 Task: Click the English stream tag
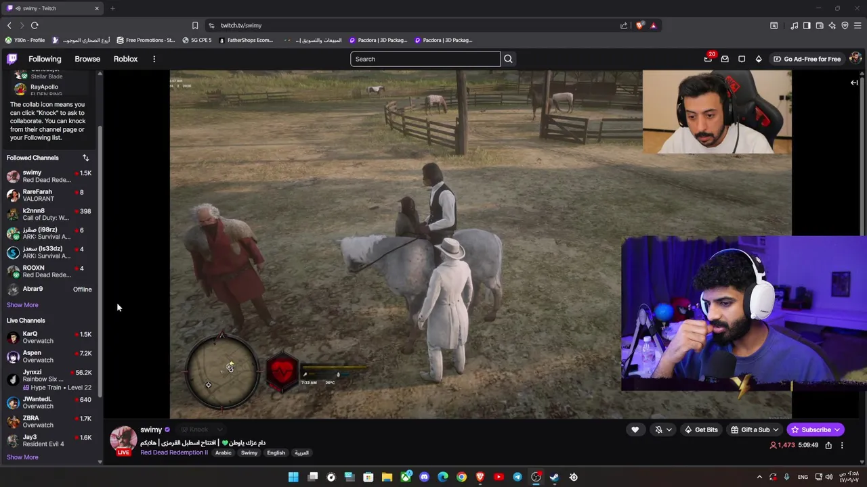point(276,453)
